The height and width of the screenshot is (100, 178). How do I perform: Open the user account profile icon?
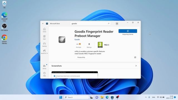[117, 23]
